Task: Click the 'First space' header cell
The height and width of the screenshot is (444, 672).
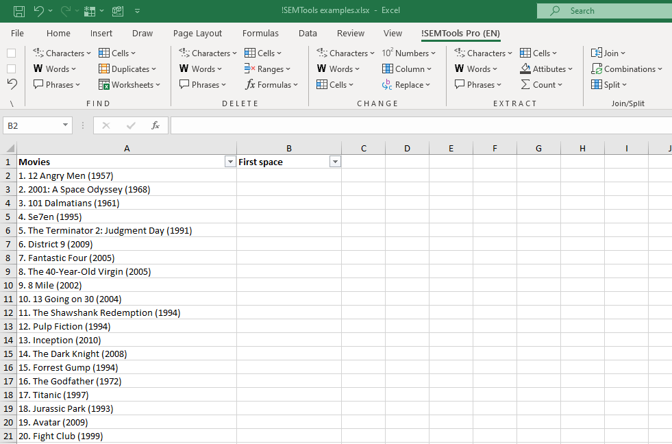Action: (x=289, y=162)
